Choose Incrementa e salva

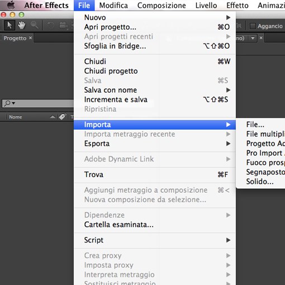tap(155, 99)
